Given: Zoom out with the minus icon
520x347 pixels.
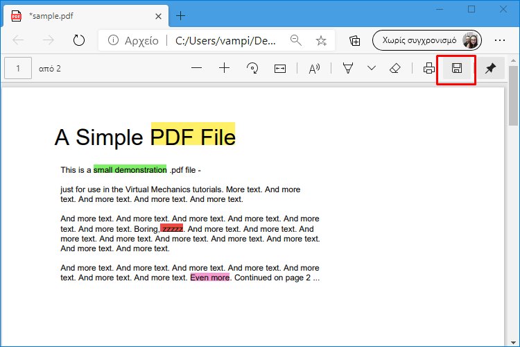Looking at the screenshot, I should tap(196, 68).
